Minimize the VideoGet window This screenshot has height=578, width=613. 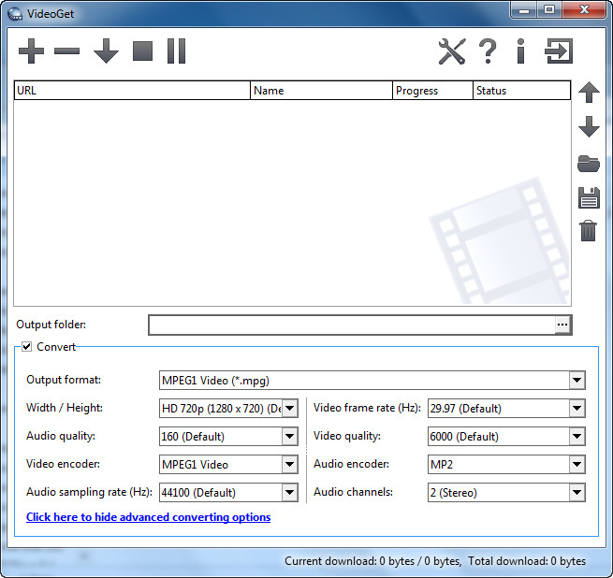pyautogui.click(x=524, y=10)
